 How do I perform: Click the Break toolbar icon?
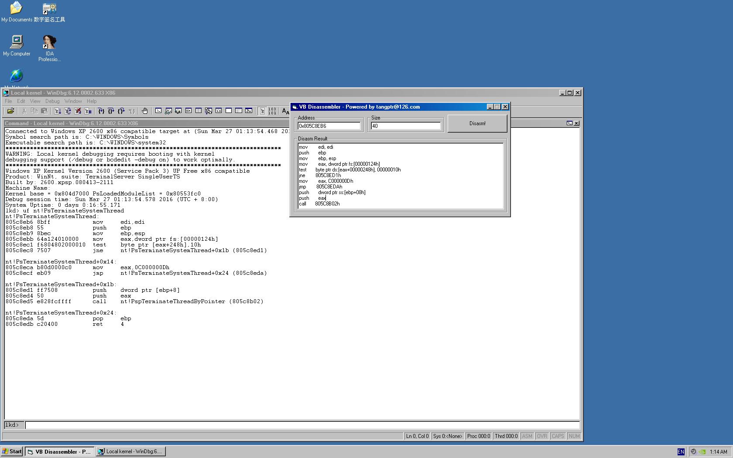coord(88,111)
